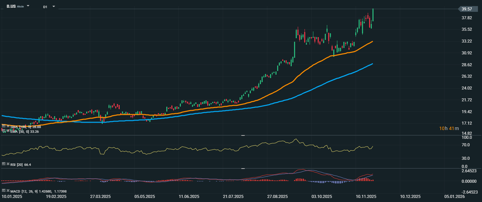Click the B.US symbol name

[11, 6]
